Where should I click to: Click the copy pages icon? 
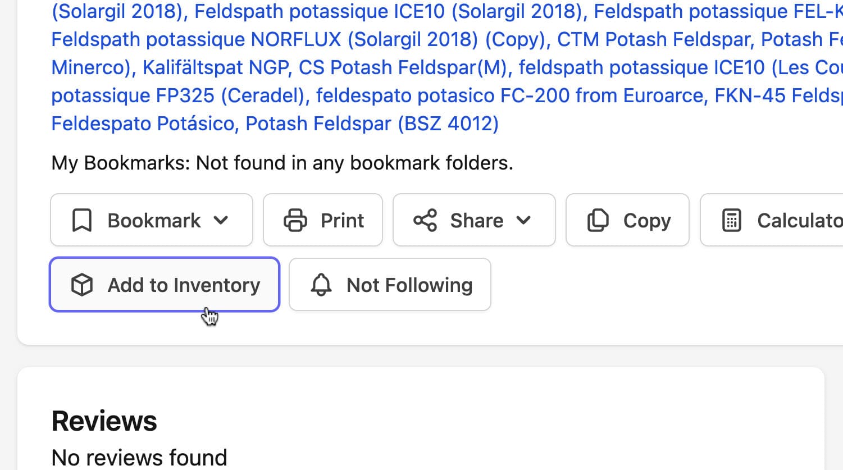tap(598, 220)
